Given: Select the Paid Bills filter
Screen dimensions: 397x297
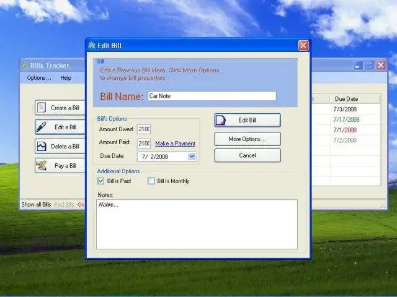Looking at the screenshot, I should 65,205.
